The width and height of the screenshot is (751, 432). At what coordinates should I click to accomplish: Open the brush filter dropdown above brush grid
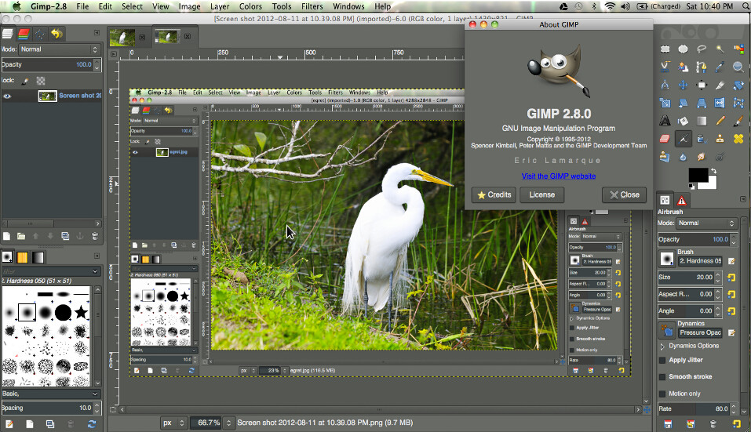click(x=51, y=271)
